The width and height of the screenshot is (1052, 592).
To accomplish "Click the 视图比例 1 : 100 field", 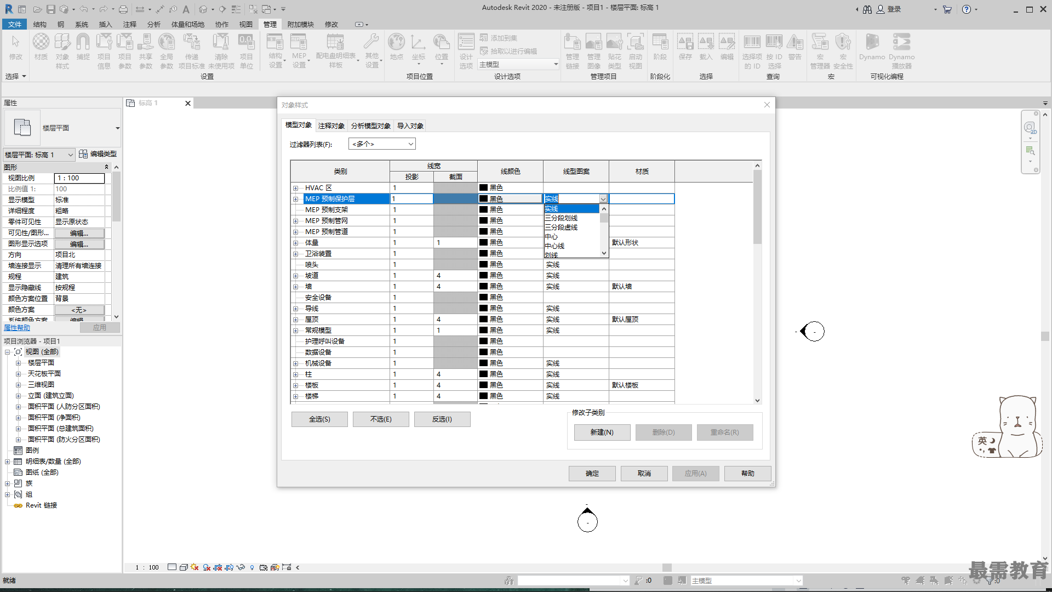I will (x=79, y=178).
